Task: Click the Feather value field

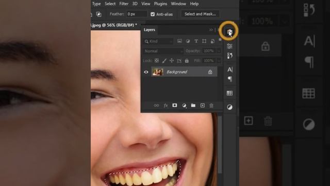Action: coord(137,14)
